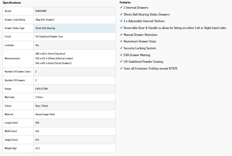Click the Reversible Door & Handle feature text
This screenshot has width=232, height=156.
[x=175, y=28]
